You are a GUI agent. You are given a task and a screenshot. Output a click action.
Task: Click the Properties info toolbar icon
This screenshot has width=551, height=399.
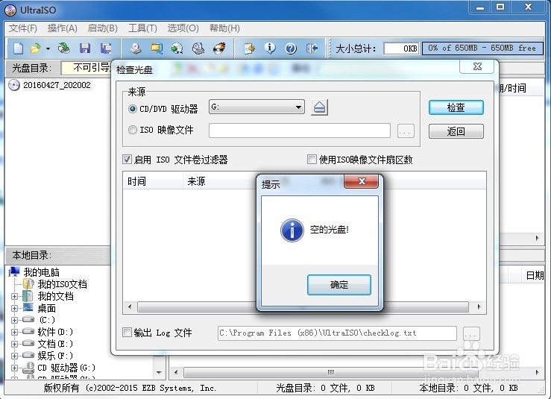(x=270, y=48)
